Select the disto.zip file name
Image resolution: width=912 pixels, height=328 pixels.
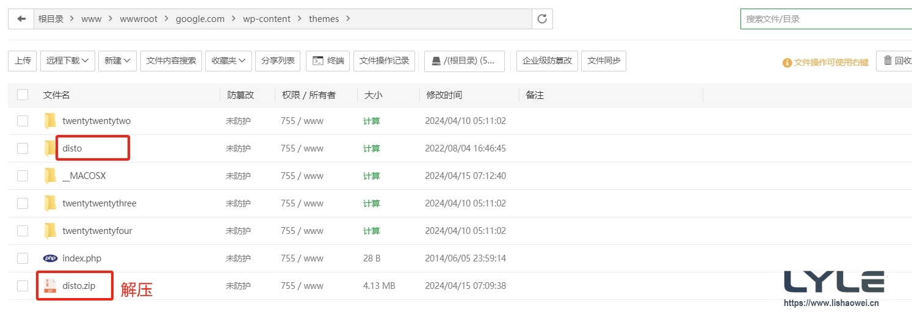[79, 286]
